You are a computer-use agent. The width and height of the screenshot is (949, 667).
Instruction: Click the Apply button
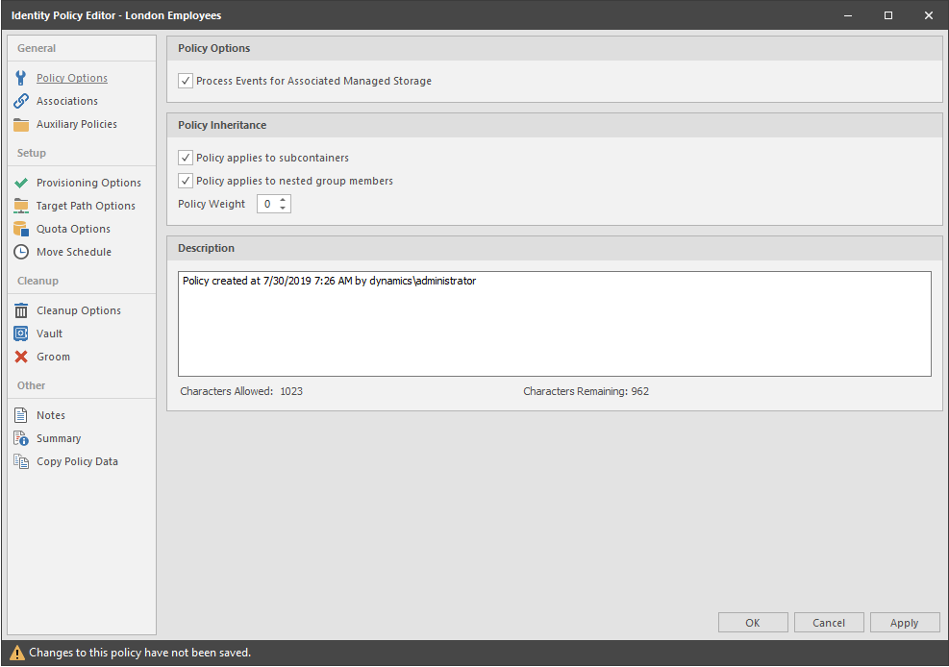[904, 622]
